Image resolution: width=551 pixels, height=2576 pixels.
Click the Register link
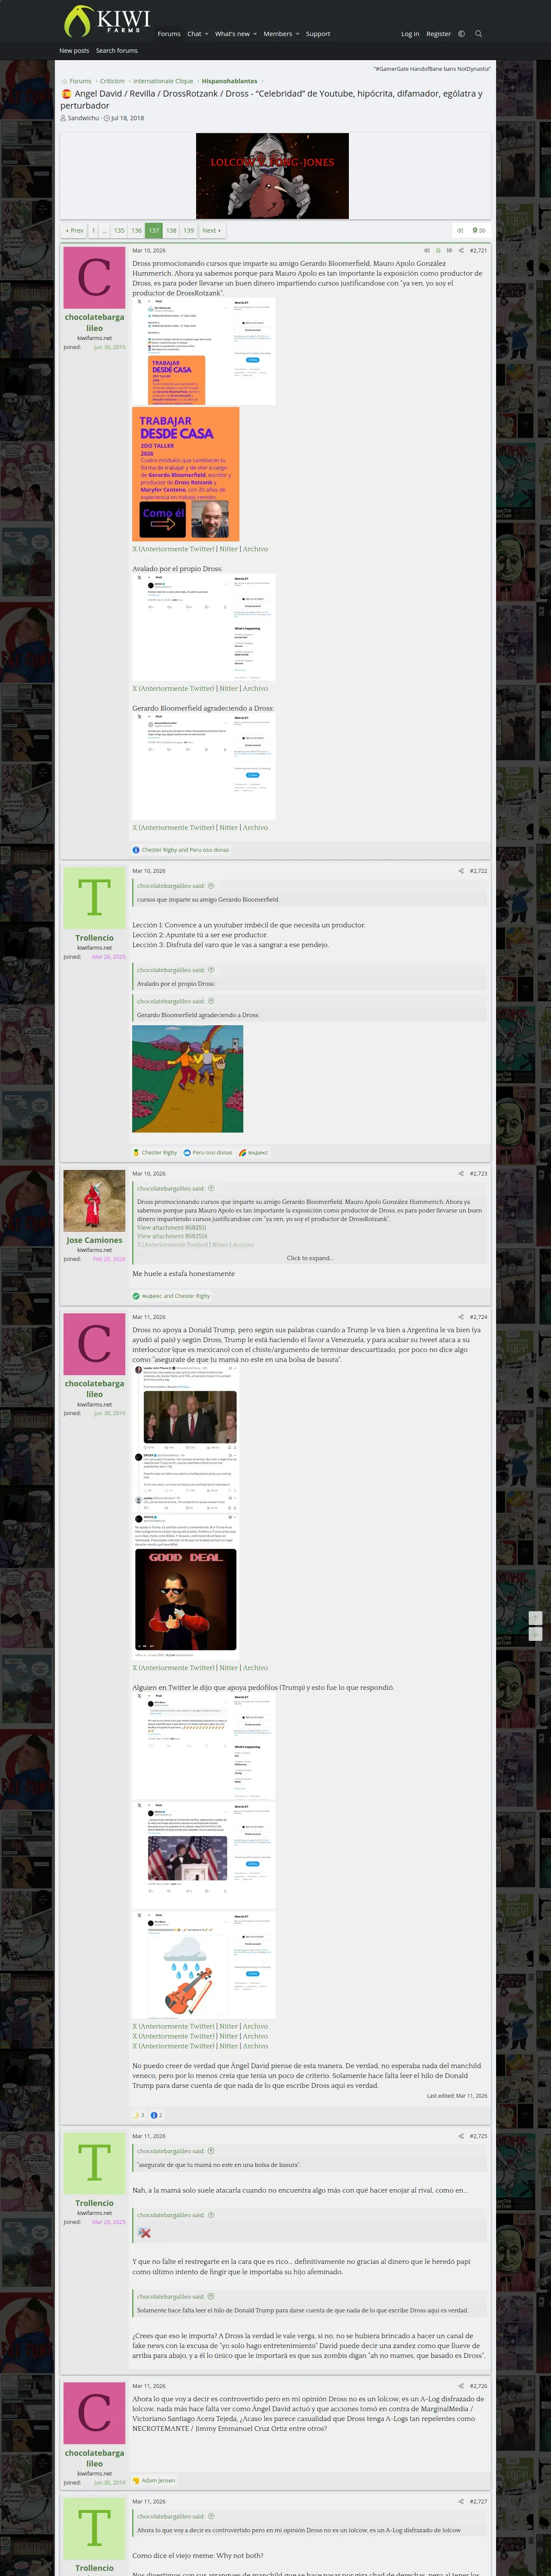click(438, 34)
